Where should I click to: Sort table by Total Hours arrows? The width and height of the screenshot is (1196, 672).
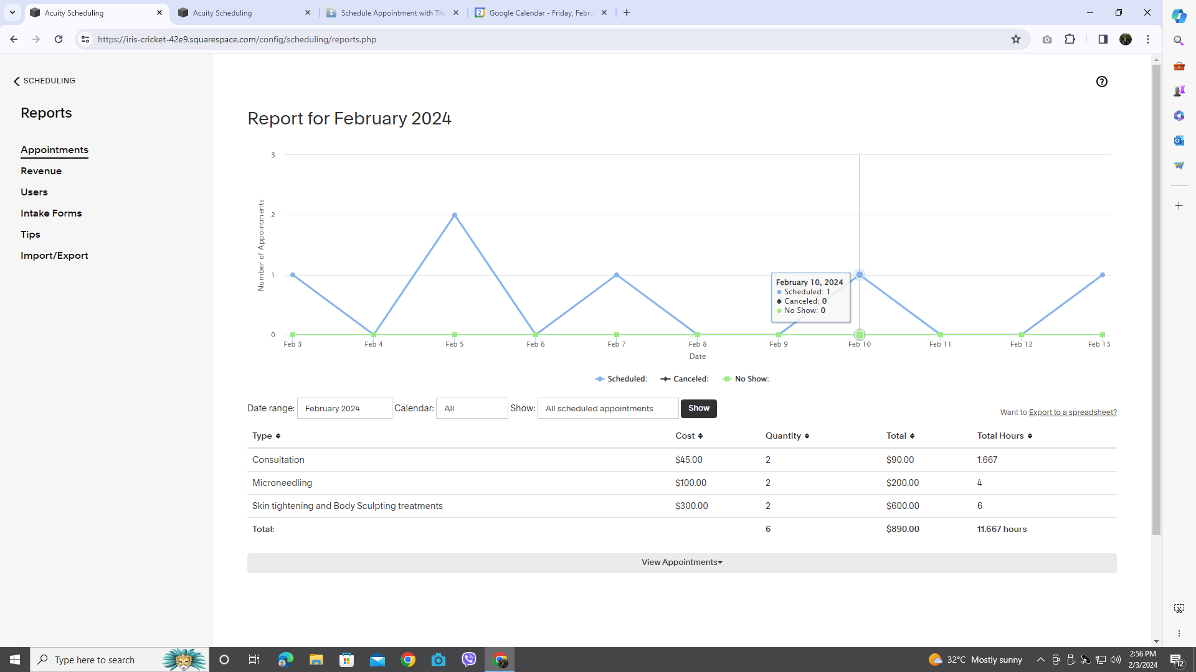[x=1030, y=436]
